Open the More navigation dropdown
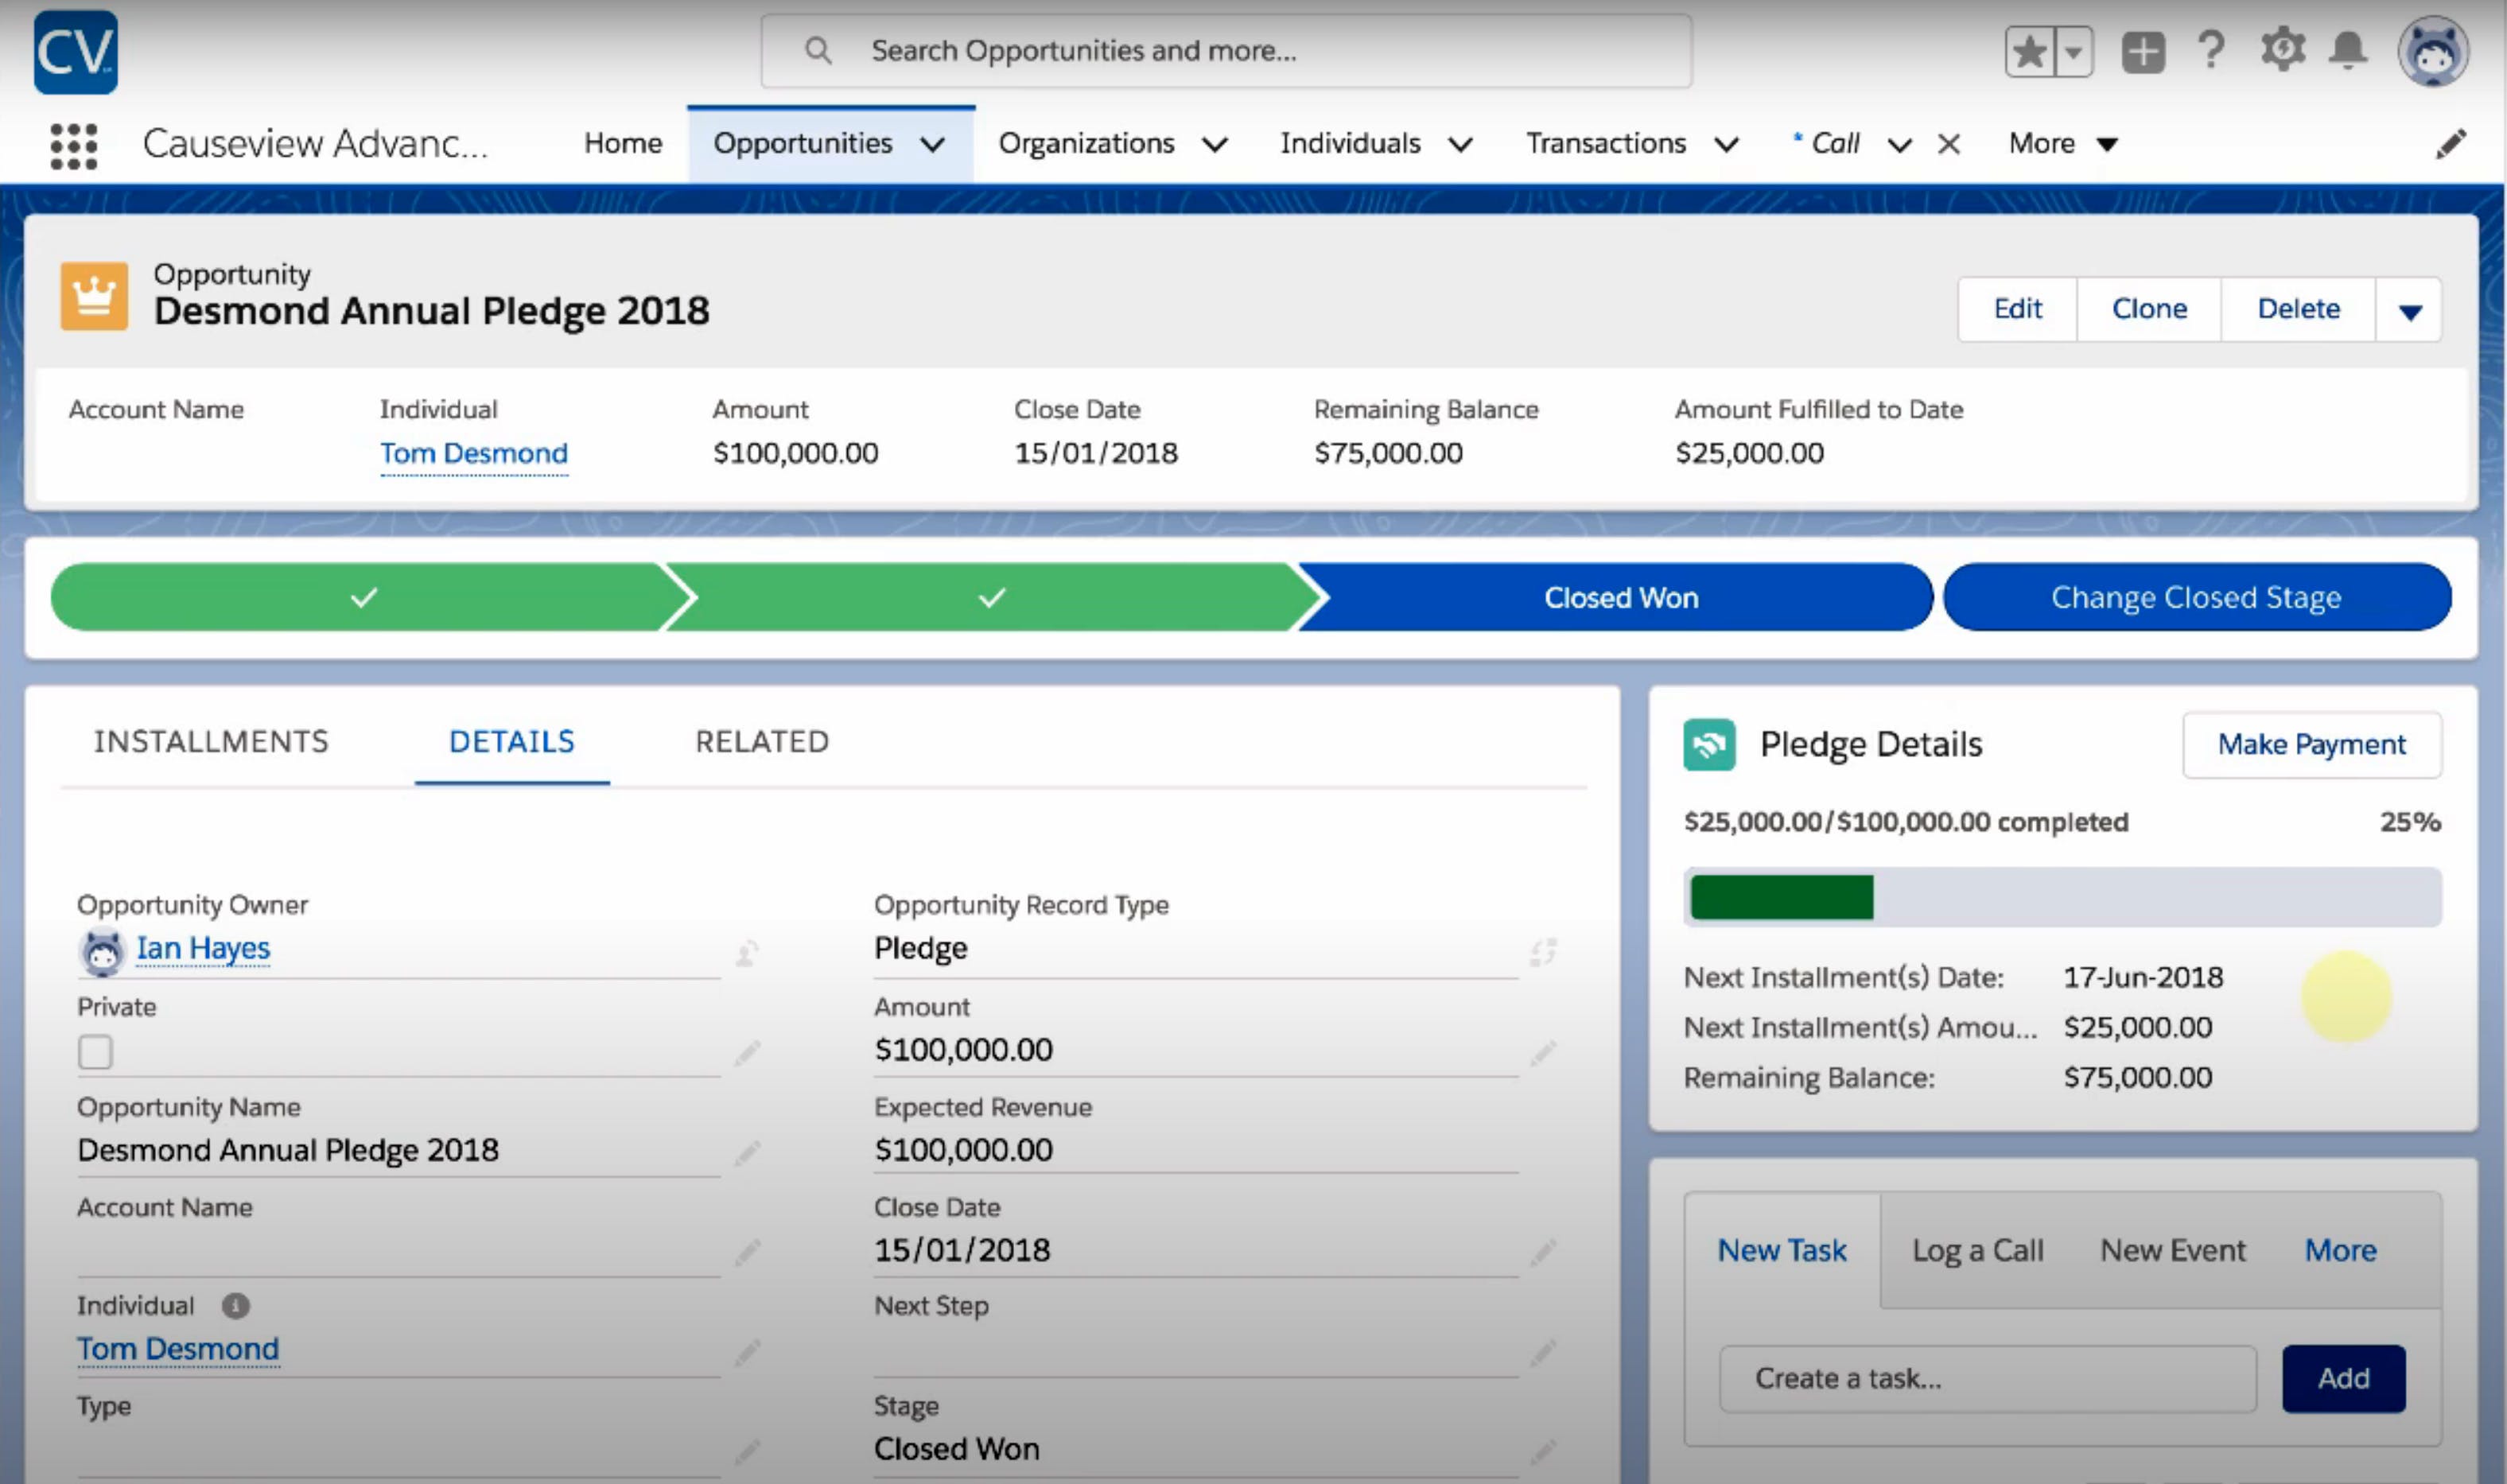 point(2063,144)
